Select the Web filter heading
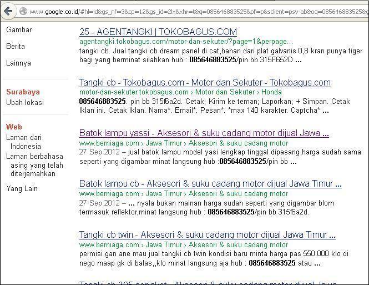The width and height of the screenshot is (369, 285). tap(14, 127)
